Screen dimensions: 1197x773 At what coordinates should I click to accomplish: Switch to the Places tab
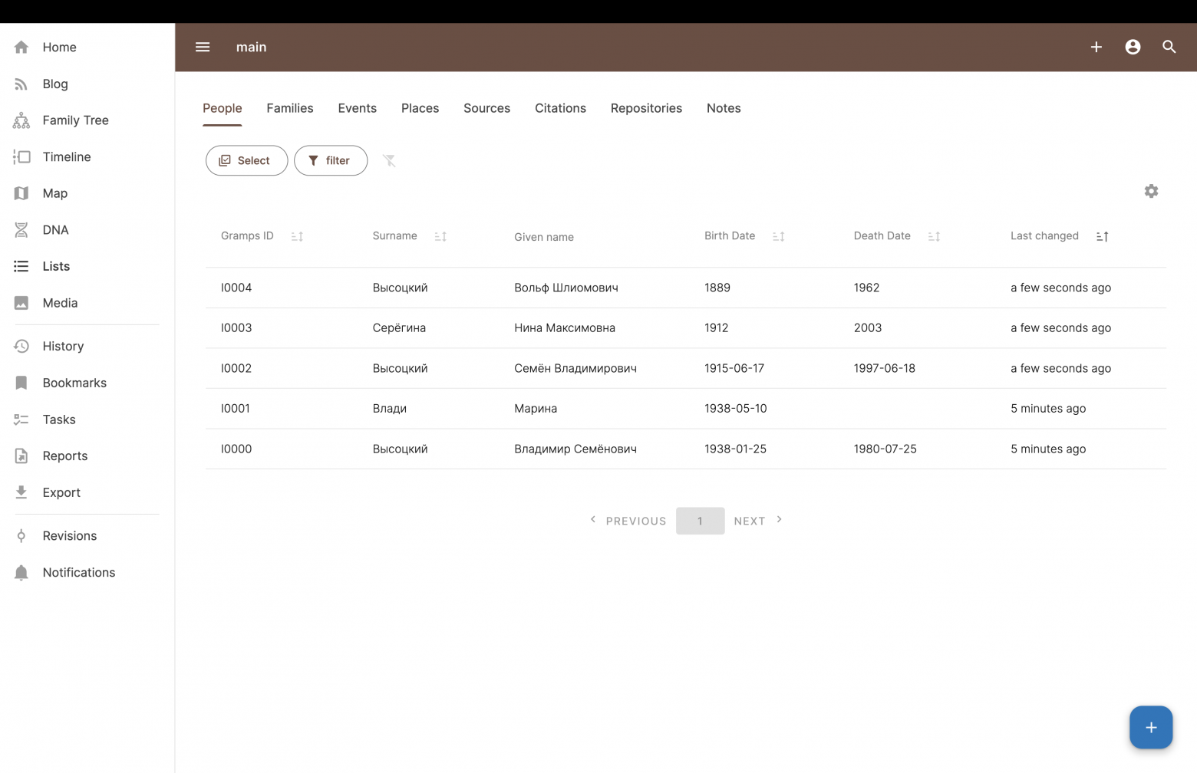[x=420, y=108]
